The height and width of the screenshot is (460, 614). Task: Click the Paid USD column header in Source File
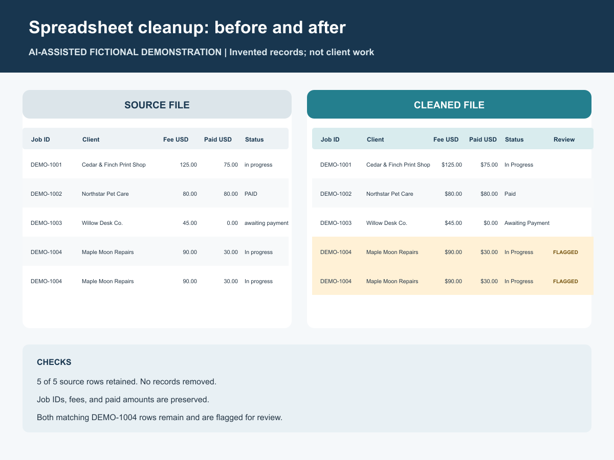click(x=218, y=140)
